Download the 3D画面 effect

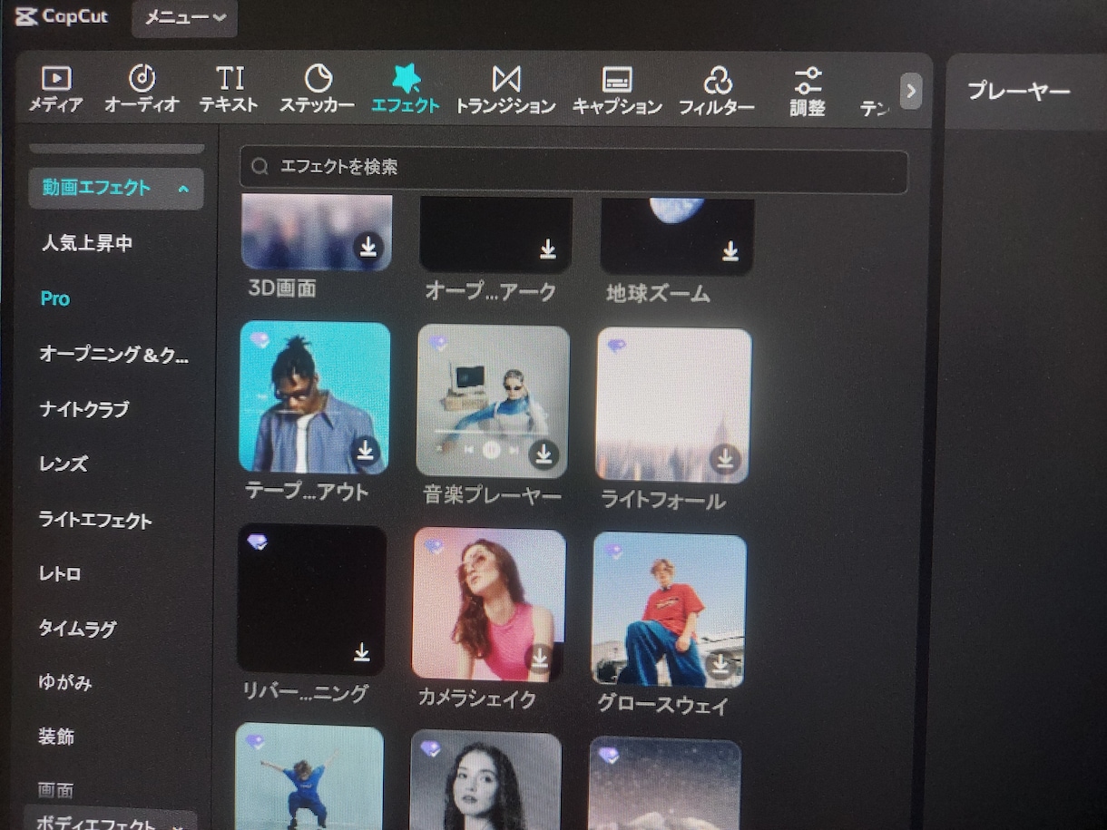[x=367, y=247]
